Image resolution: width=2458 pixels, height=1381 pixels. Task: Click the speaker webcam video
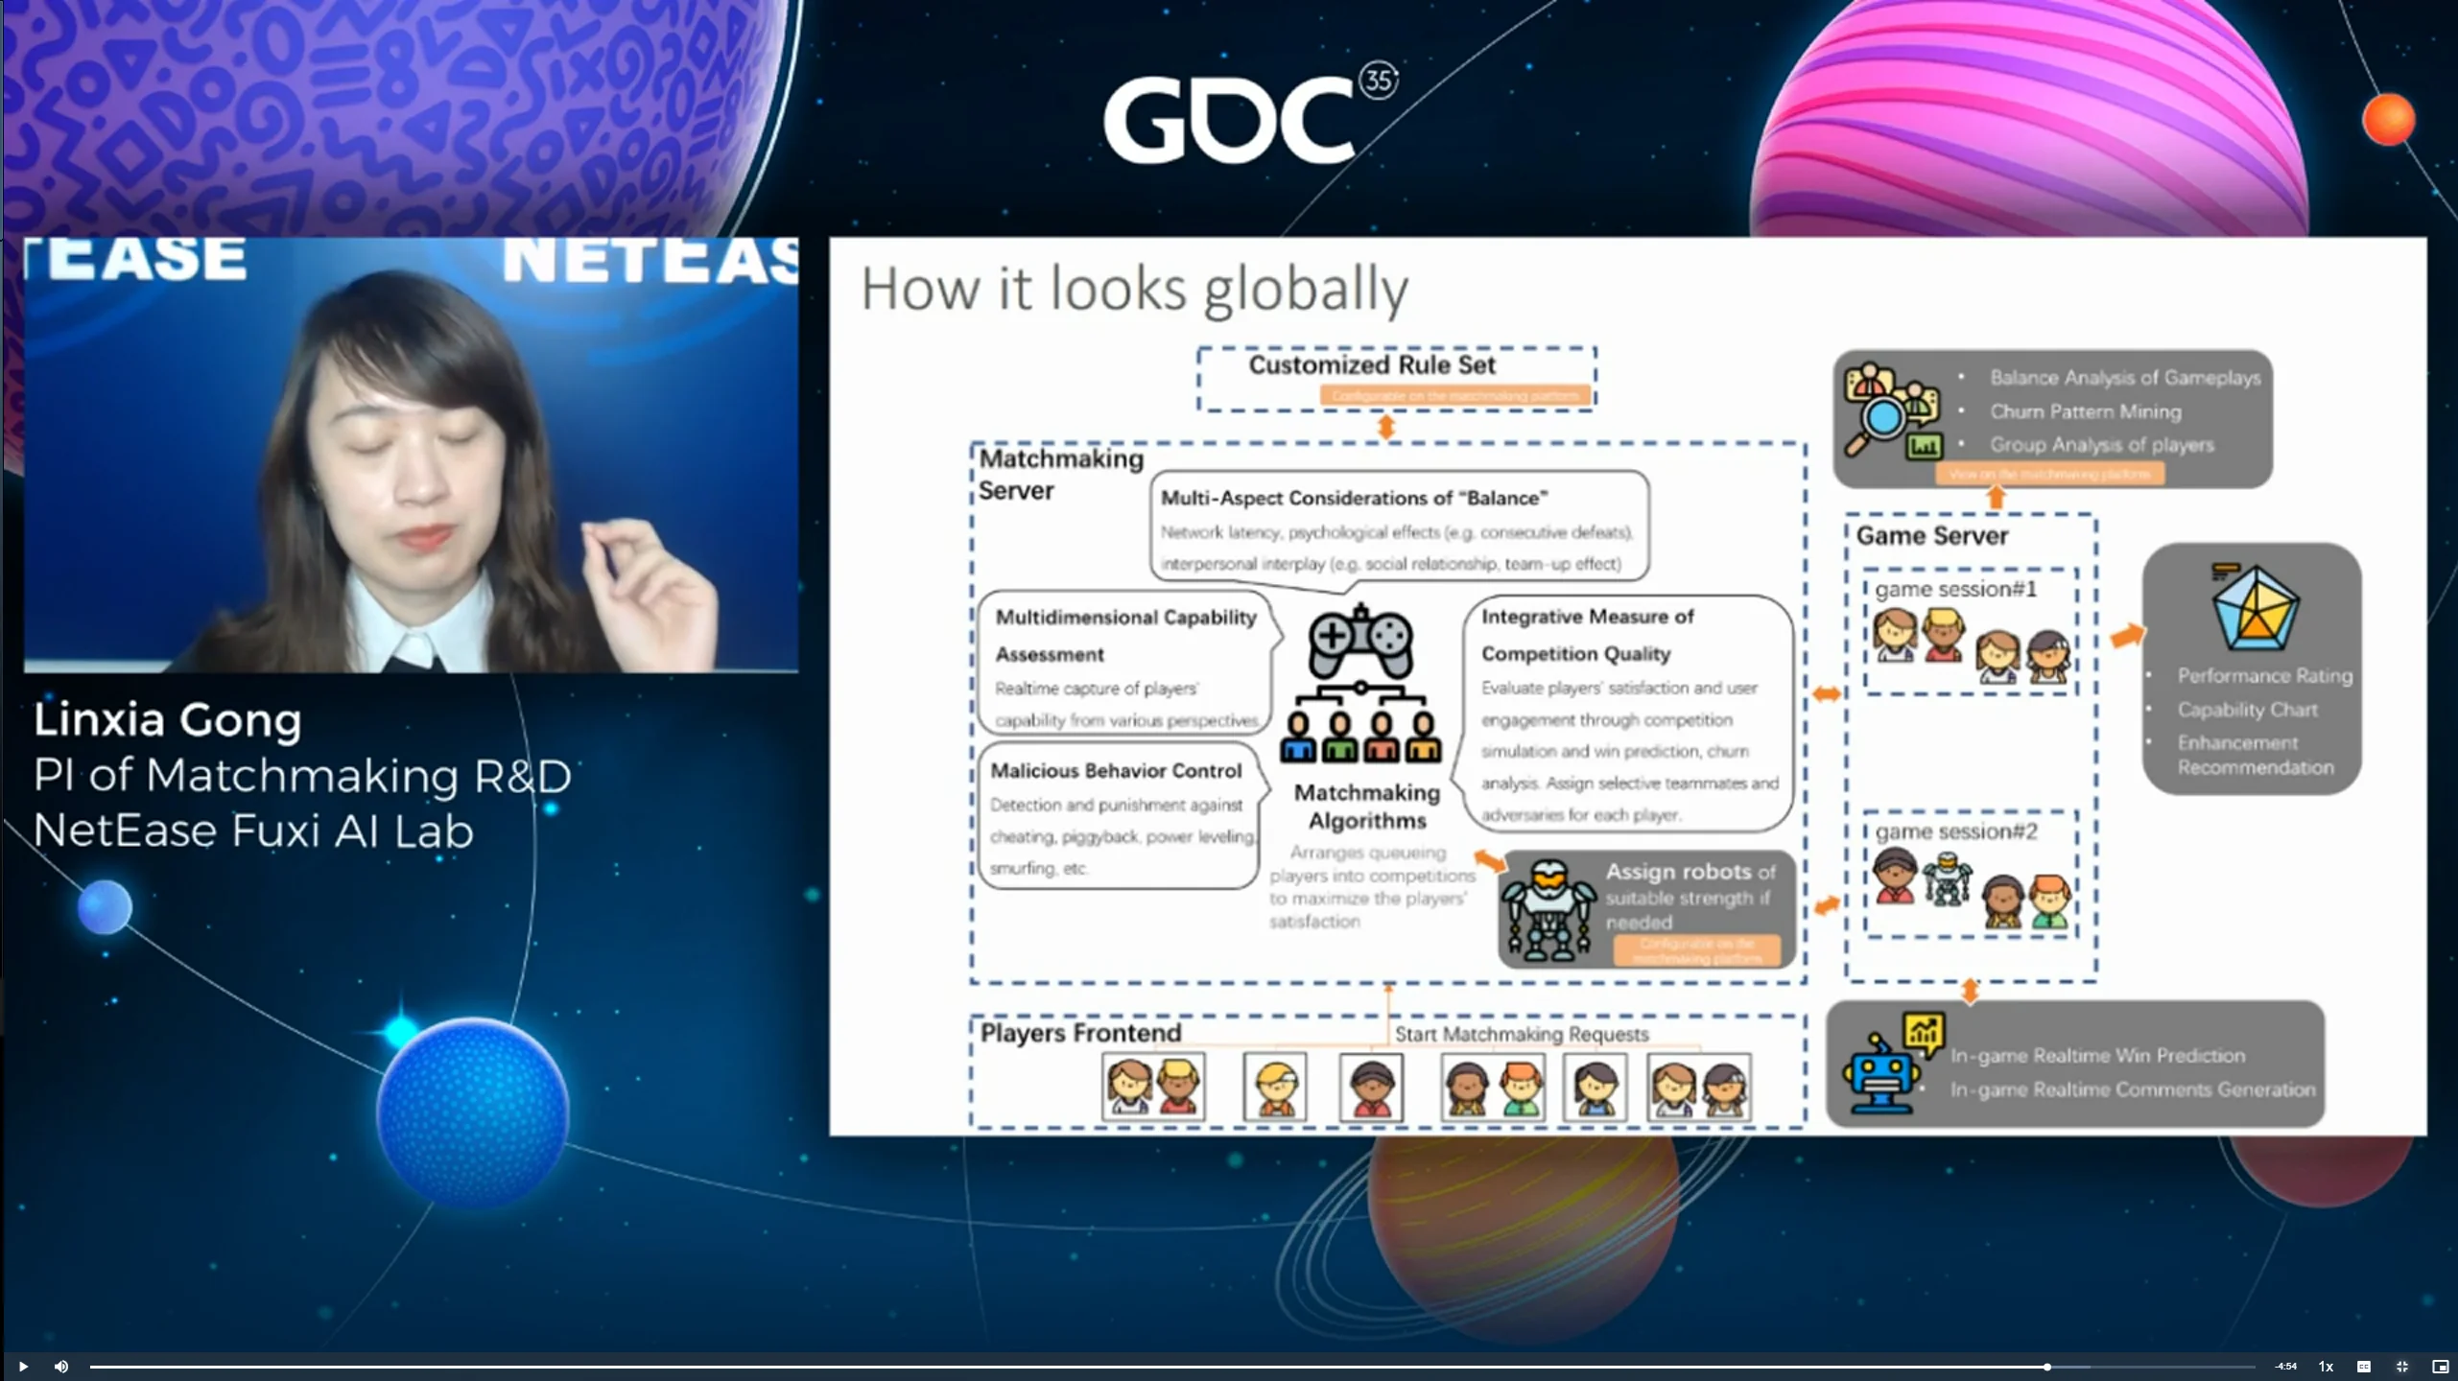(x=411, y=455)
